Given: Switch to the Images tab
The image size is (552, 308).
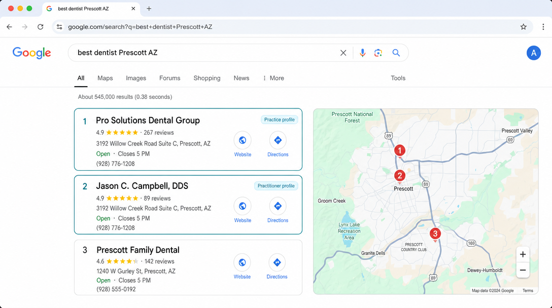Looking at the screenshot, I should pos(136,78).
